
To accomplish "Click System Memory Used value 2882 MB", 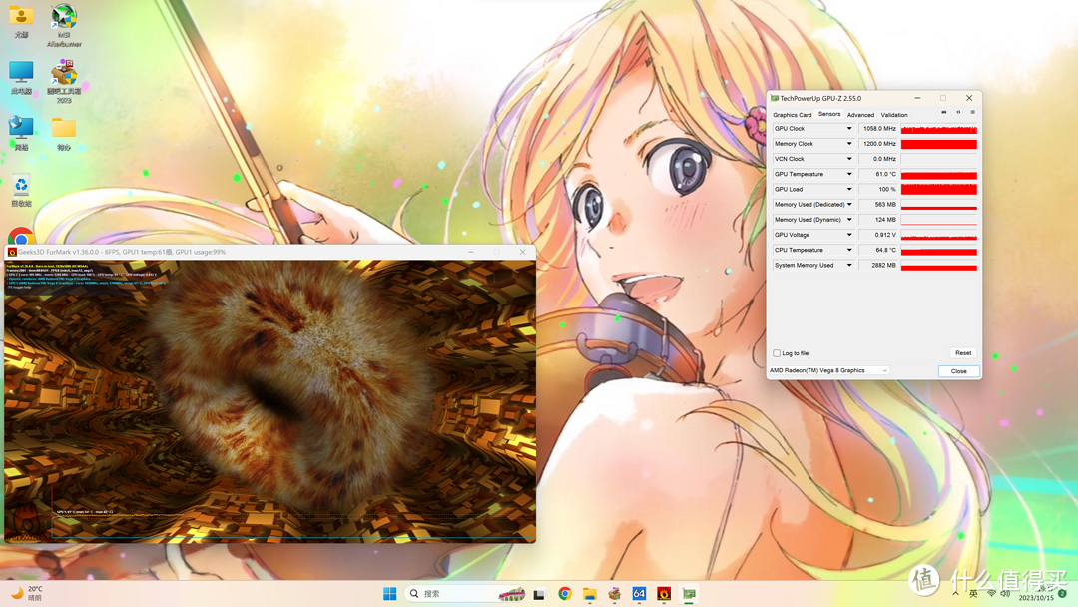I will tap(878, 265).
